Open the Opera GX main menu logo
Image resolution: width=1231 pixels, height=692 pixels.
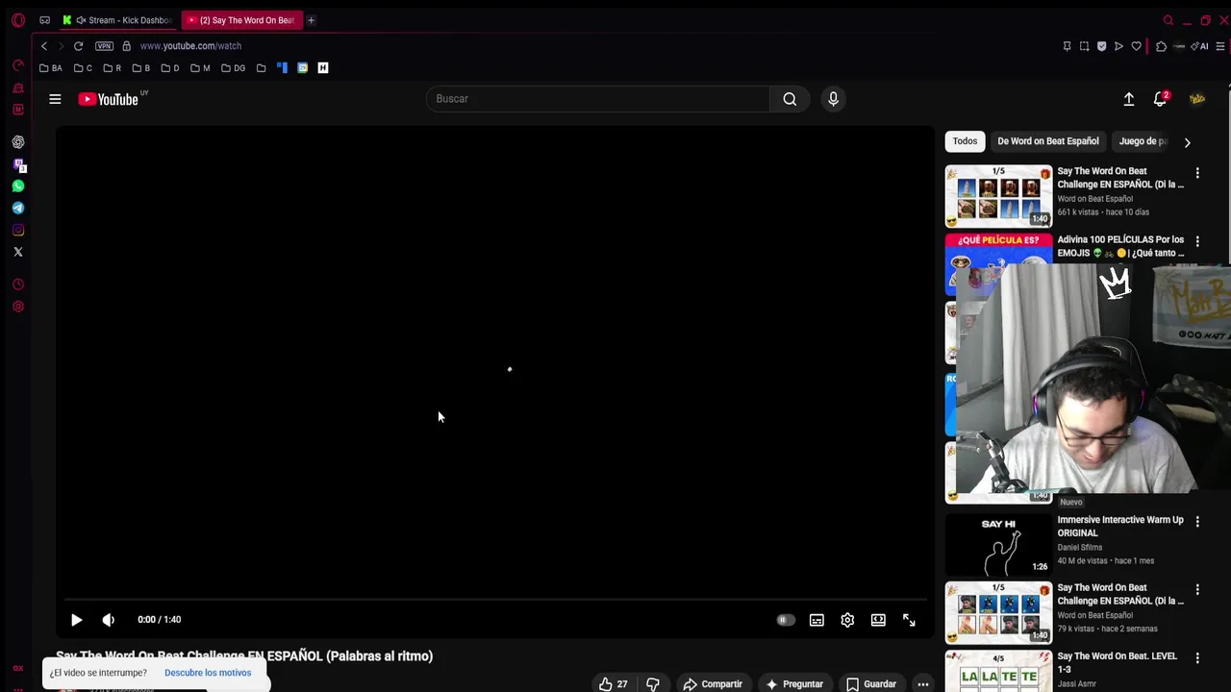point(18,20)
